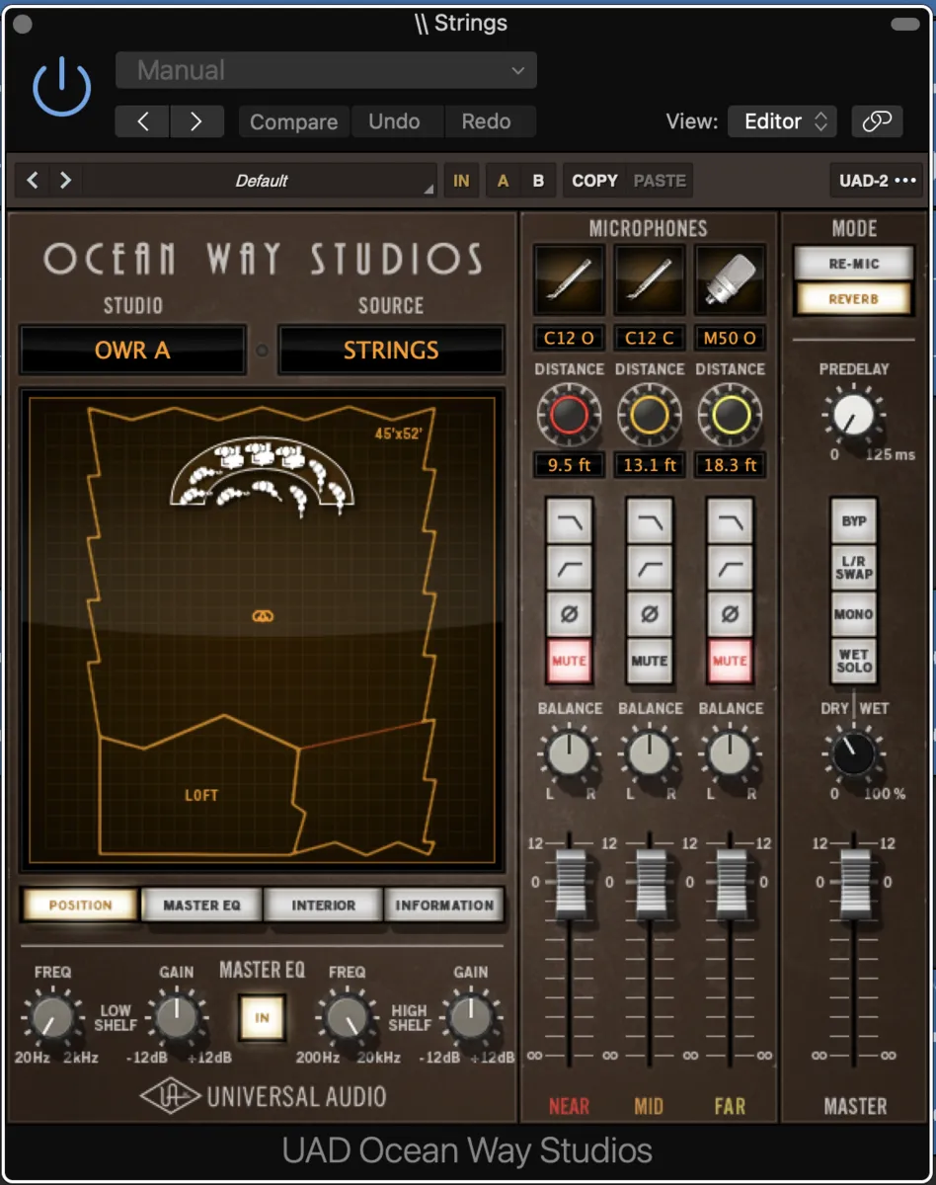
Task: Click the COPY button
Action: coord(594,181)
